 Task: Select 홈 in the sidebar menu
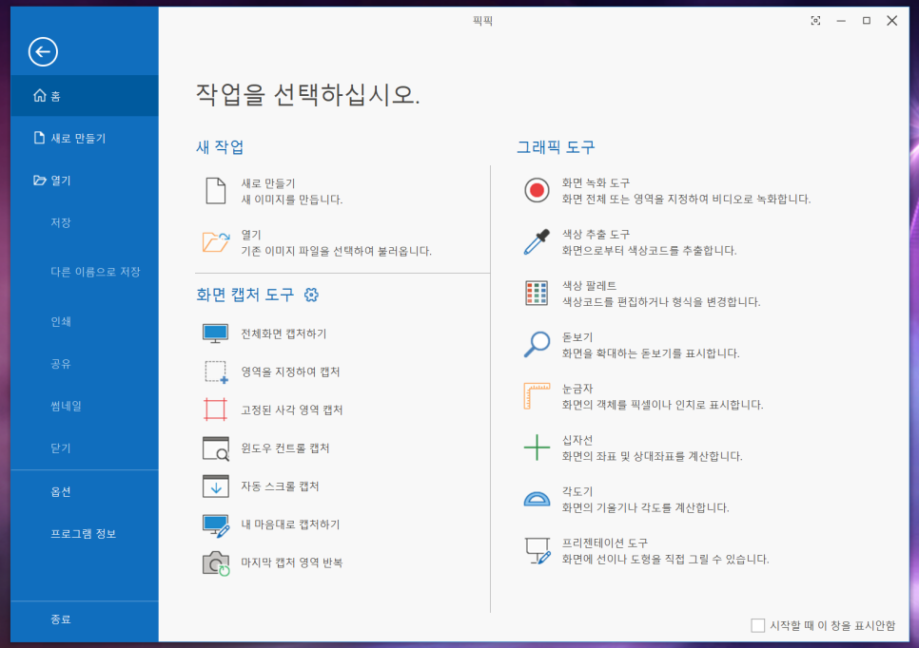85,95
